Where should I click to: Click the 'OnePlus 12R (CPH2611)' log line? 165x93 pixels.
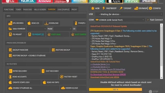click(101, 59)
